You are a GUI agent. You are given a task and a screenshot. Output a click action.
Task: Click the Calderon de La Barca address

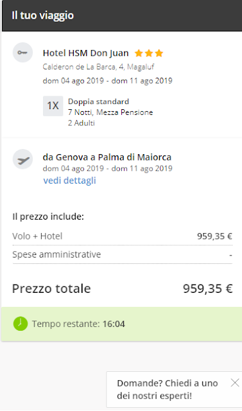click(98, 67)
